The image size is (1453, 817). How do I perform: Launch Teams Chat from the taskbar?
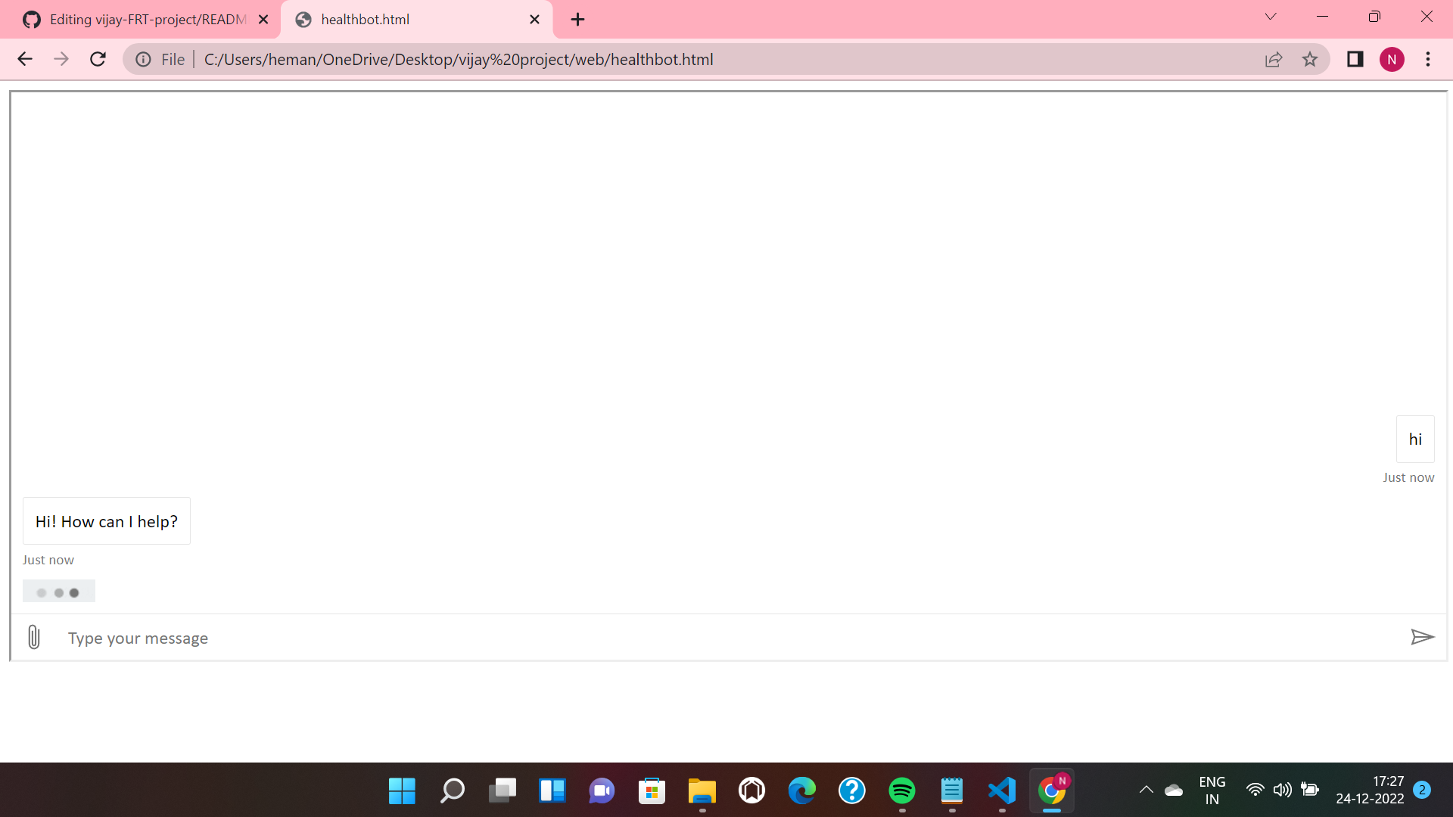pos(602,791)
